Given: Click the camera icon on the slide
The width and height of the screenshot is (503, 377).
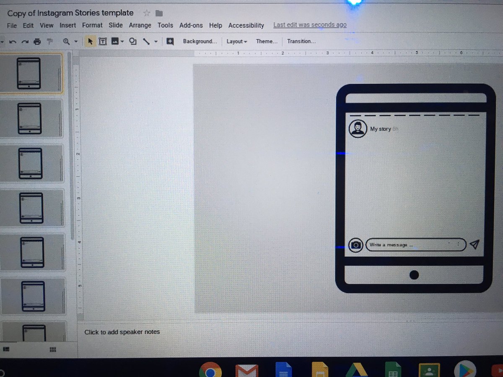Looking at the screenshot, I should (356, 245).
